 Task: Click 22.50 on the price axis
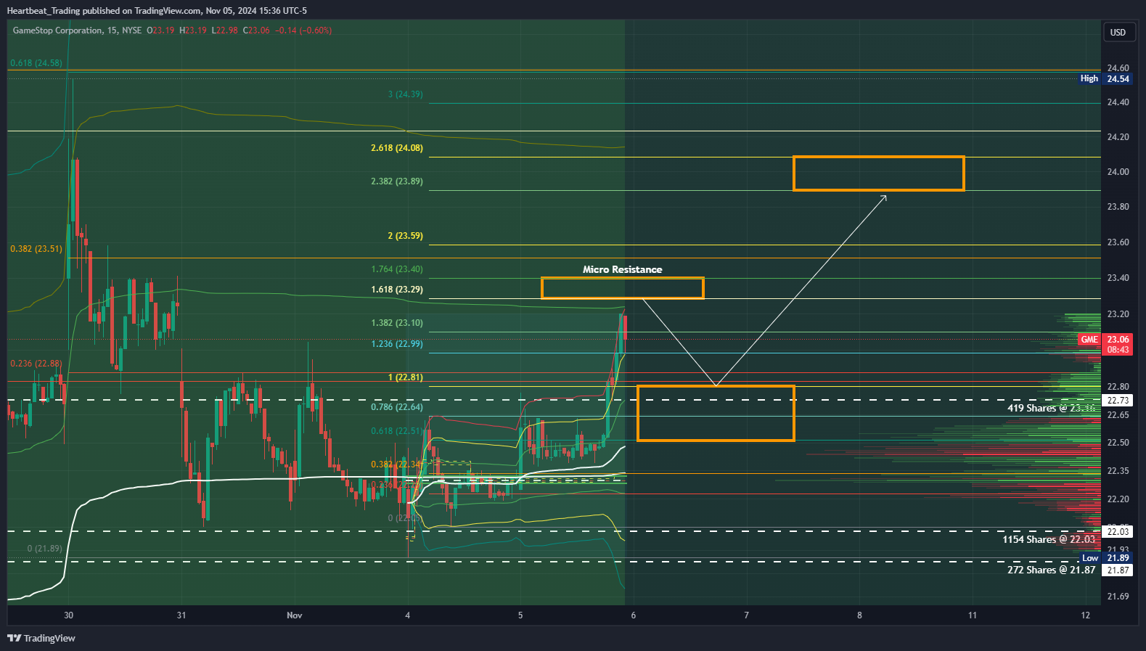click(x=1118, y=443)
